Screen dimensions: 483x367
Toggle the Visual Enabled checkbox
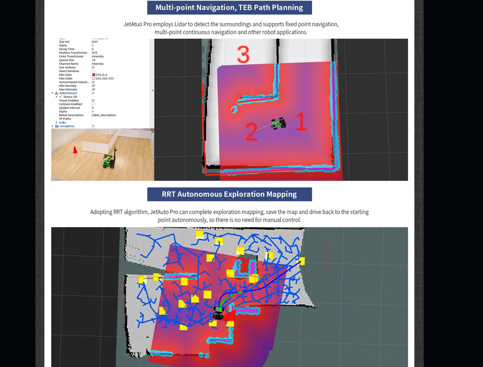coord(93,100)
